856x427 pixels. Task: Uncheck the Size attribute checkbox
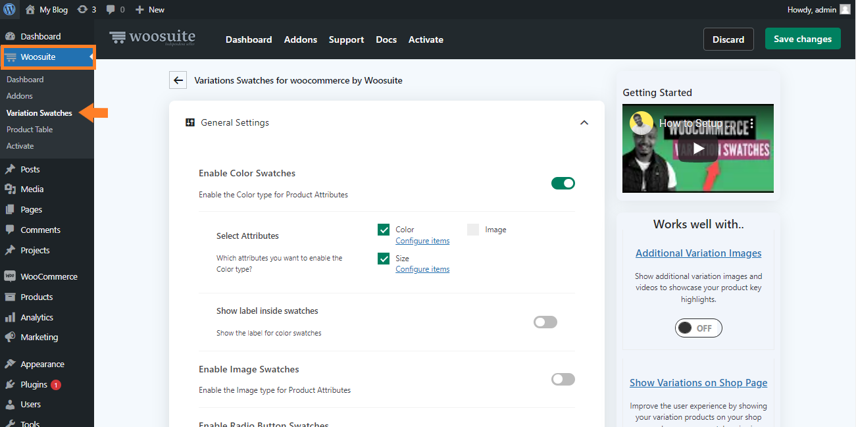[384, 259]
